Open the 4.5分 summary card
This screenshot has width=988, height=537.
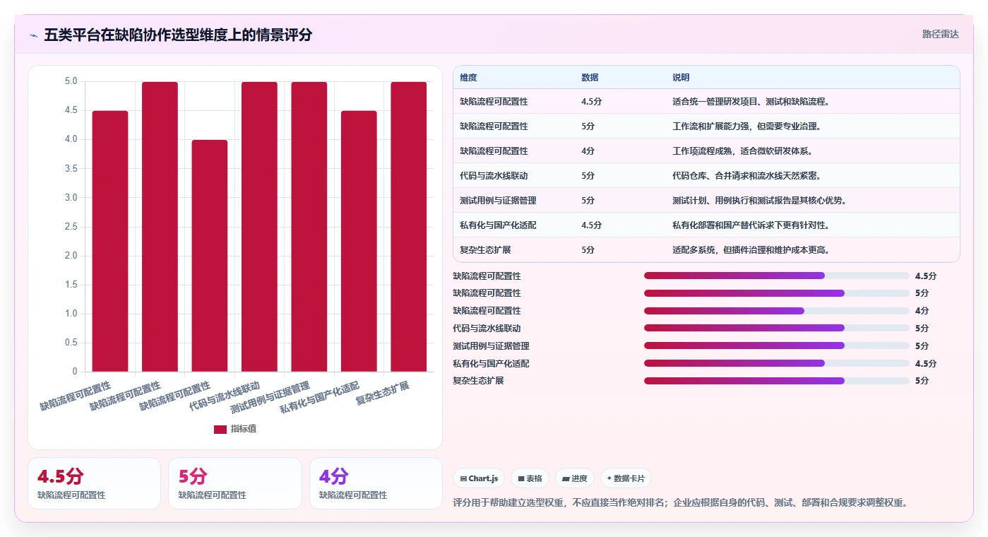tap(94, 483)
